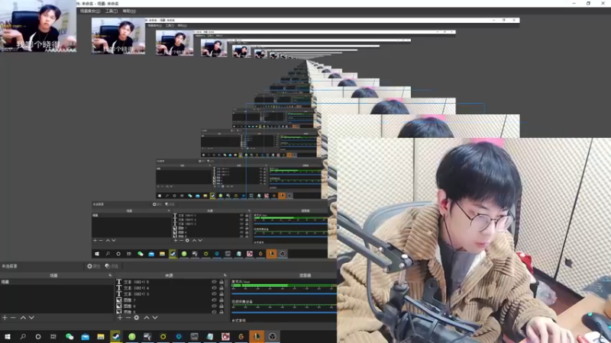This screenshot has width=611, height=343.
Task: Move the source down with the arrow under the main 来源 list
Action: point(155,318)
